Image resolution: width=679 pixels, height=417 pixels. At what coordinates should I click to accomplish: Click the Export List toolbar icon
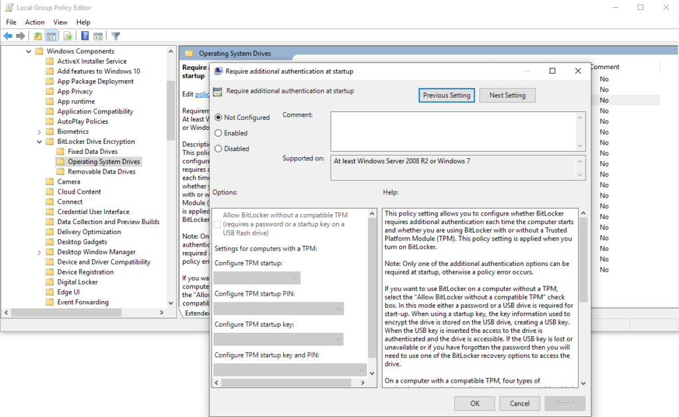67,36
